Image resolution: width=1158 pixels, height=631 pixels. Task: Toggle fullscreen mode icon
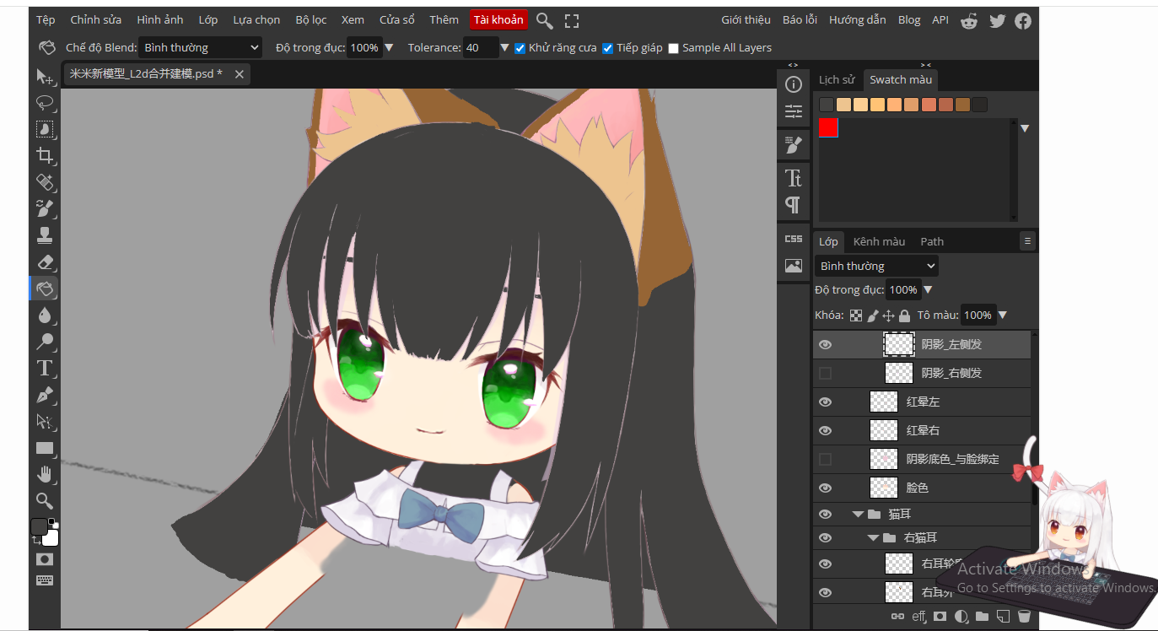[572, 20]
